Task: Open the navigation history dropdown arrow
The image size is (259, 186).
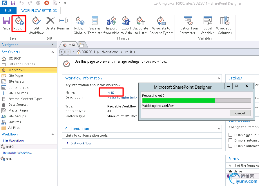Action: (x=73, y=52)
